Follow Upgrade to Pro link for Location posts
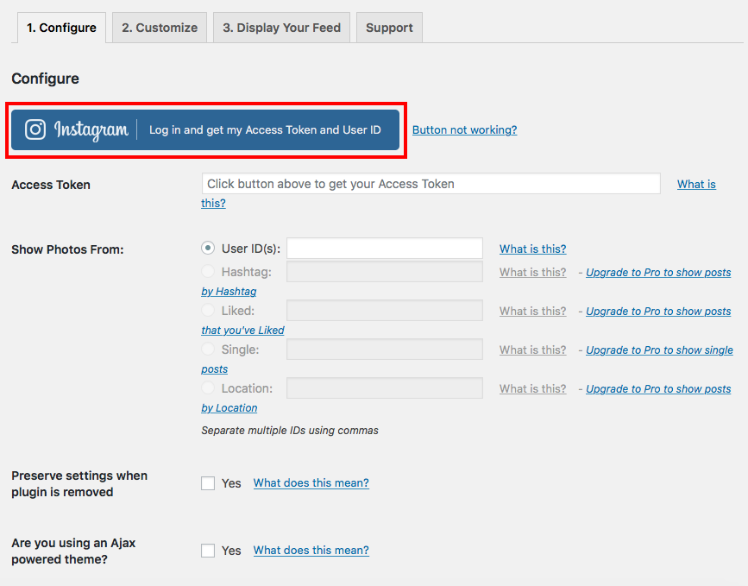The image size is (748, 586). tap(658, 388)
